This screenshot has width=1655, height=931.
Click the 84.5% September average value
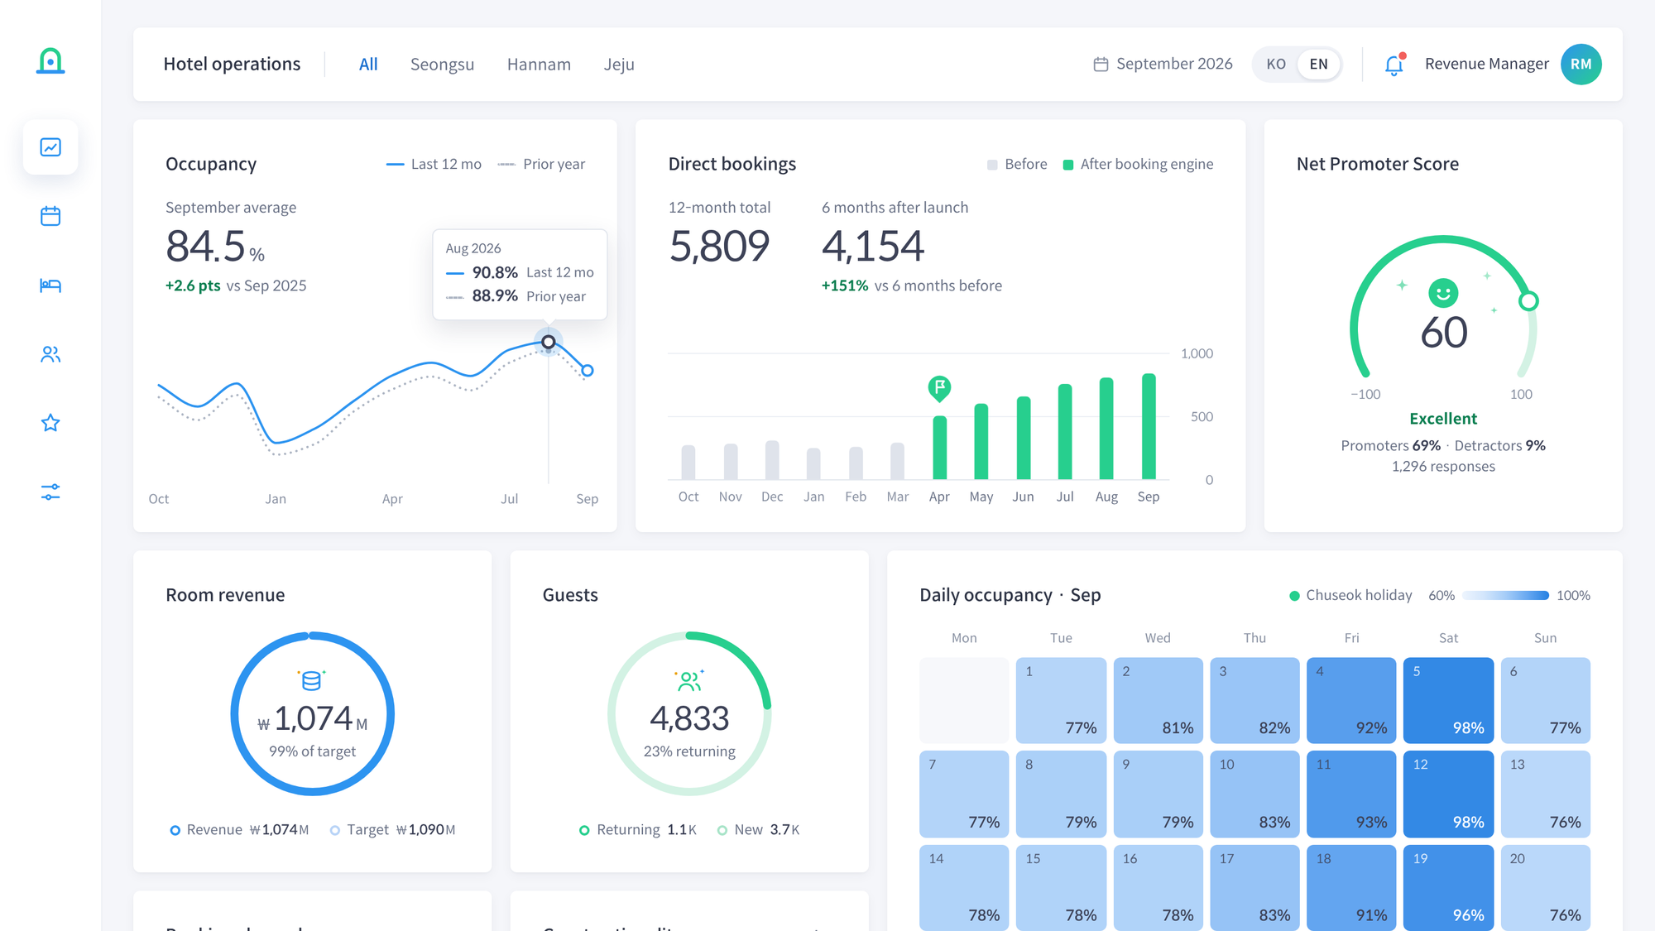(x=215, y=247)
